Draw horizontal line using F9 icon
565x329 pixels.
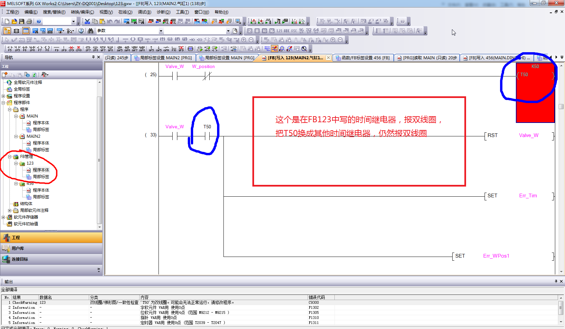pyautogui.click(x=57, y=49)
